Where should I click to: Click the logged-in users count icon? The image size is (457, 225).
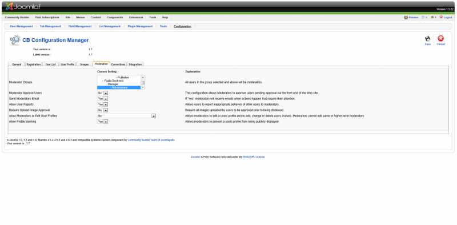[x=432, y=18]
